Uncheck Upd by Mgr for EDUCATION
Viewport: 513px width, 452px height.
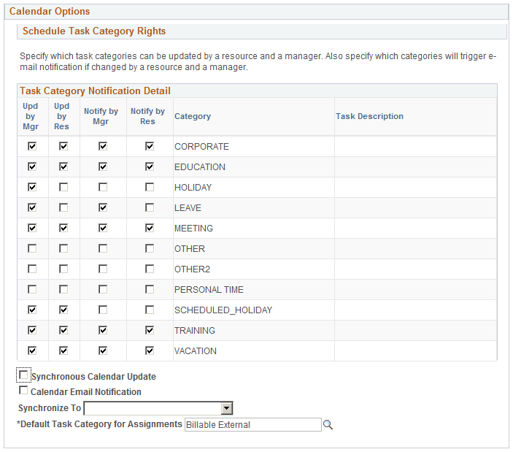32,166
